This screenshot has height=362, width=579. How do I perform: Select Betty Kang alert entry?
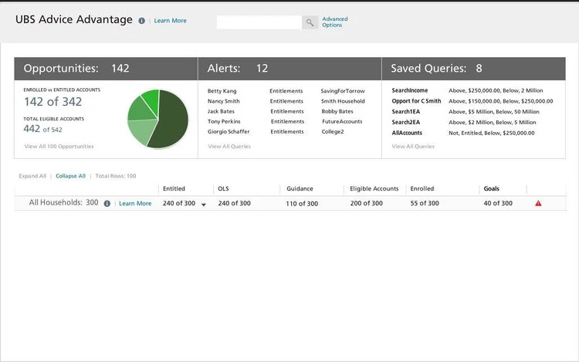coord(222,91)
